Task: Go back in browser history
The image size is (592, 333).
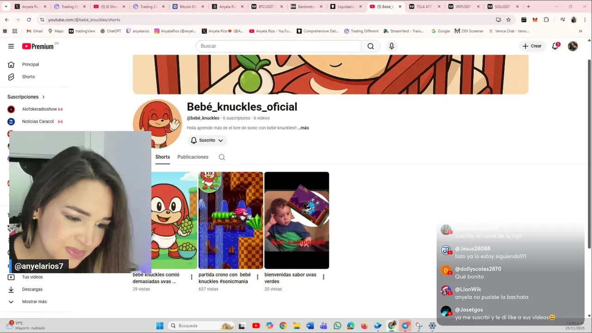Action: [x=6, y=20]
